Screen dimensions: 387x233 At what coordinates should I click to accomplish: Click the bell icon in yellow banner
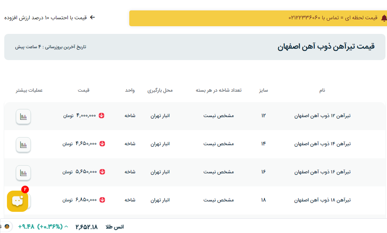(x=384, y=18)
